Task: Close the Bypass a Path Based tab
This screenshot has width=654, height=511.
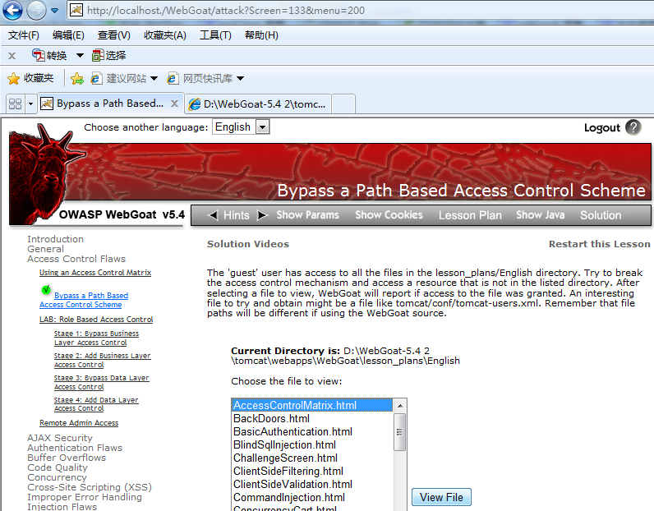Action: click(175, 104)
